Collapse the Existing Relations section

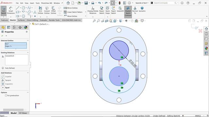28,53
